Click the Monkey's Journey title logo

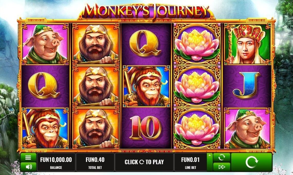(x=146, y=11)
